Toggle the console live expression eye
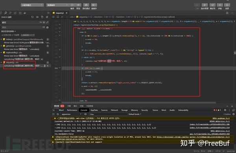The height and width of the screenshot is (153, 236). pyautogui.click(x=85, y=114)
